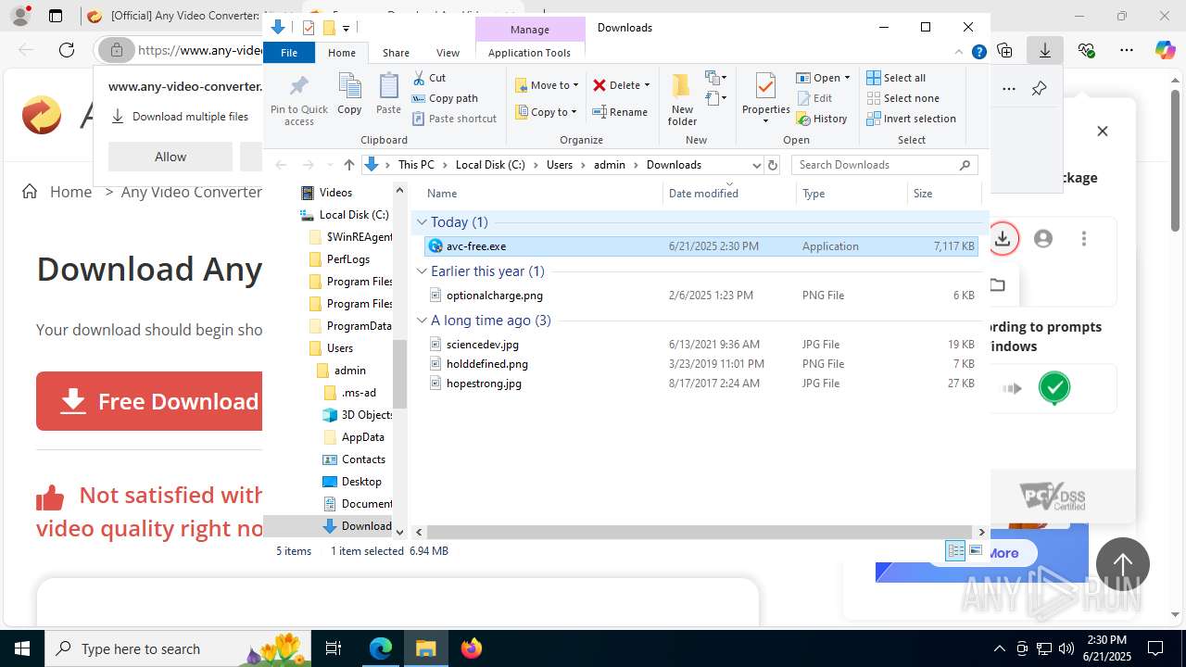Minimize the ribbon with chevron

point(960,53)
